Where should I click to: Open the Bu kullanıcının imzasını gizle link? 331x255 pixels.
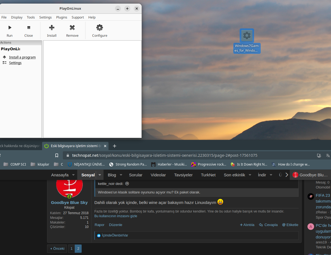(x=115, y=216)
